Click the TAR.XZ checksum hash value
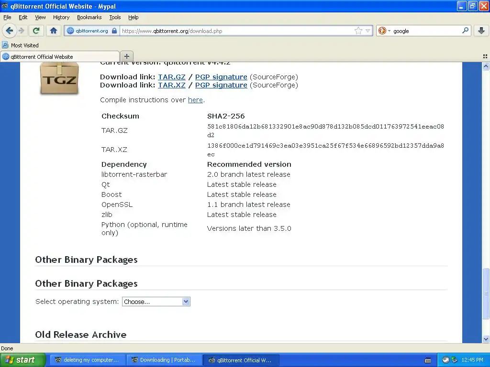Viewport: 490px width, 367px height. (x=325, y=150)
